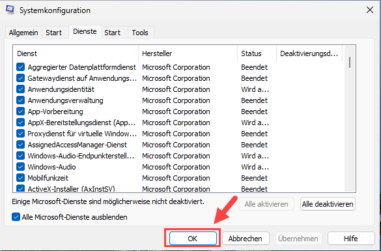This screenshot has width=381, height=251.
Task: Uncheck Aggregierter Datenplattformdienst service checkbox
Action: [20, 67]
